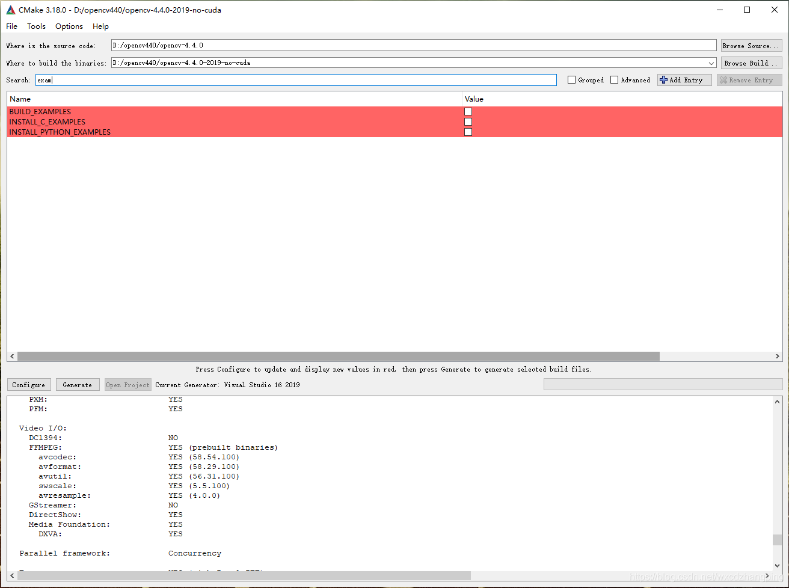Select the BUILD_EXAMPLES row name
The image size is (789, 588).
coord(40,112)
